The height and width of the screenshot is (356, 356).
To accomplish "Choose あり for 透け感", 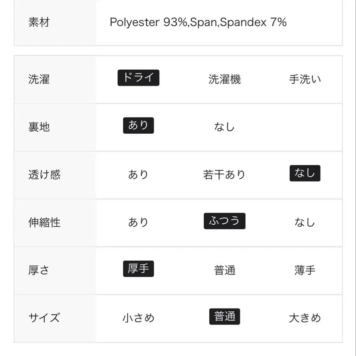I will (x=138, y=175).
